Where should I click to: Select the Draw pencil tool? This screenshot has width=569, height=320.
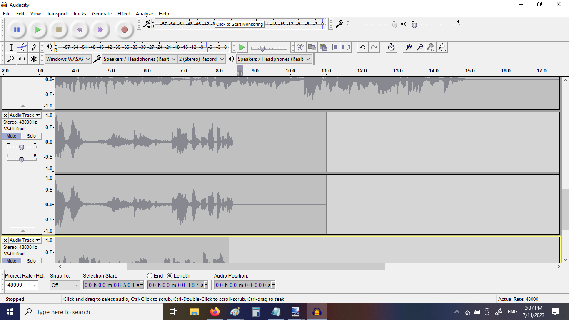[34, 47]
